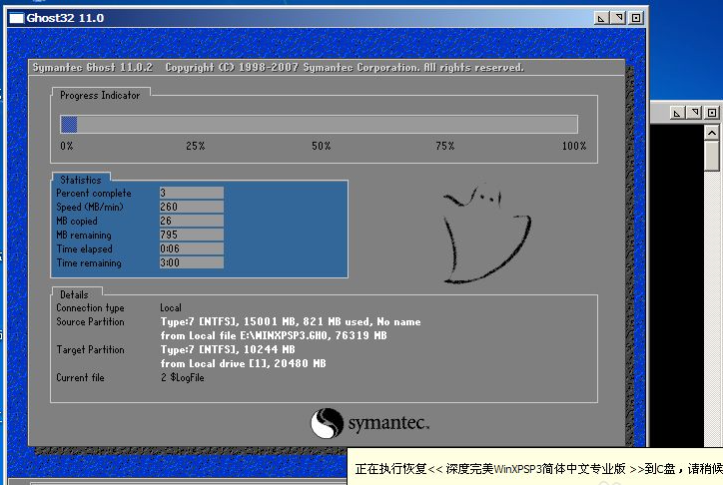Image resolution: width=723 pixels, height=485 pixels.
Task: Click the Target Partition label
Action: (x=90, y=349)
